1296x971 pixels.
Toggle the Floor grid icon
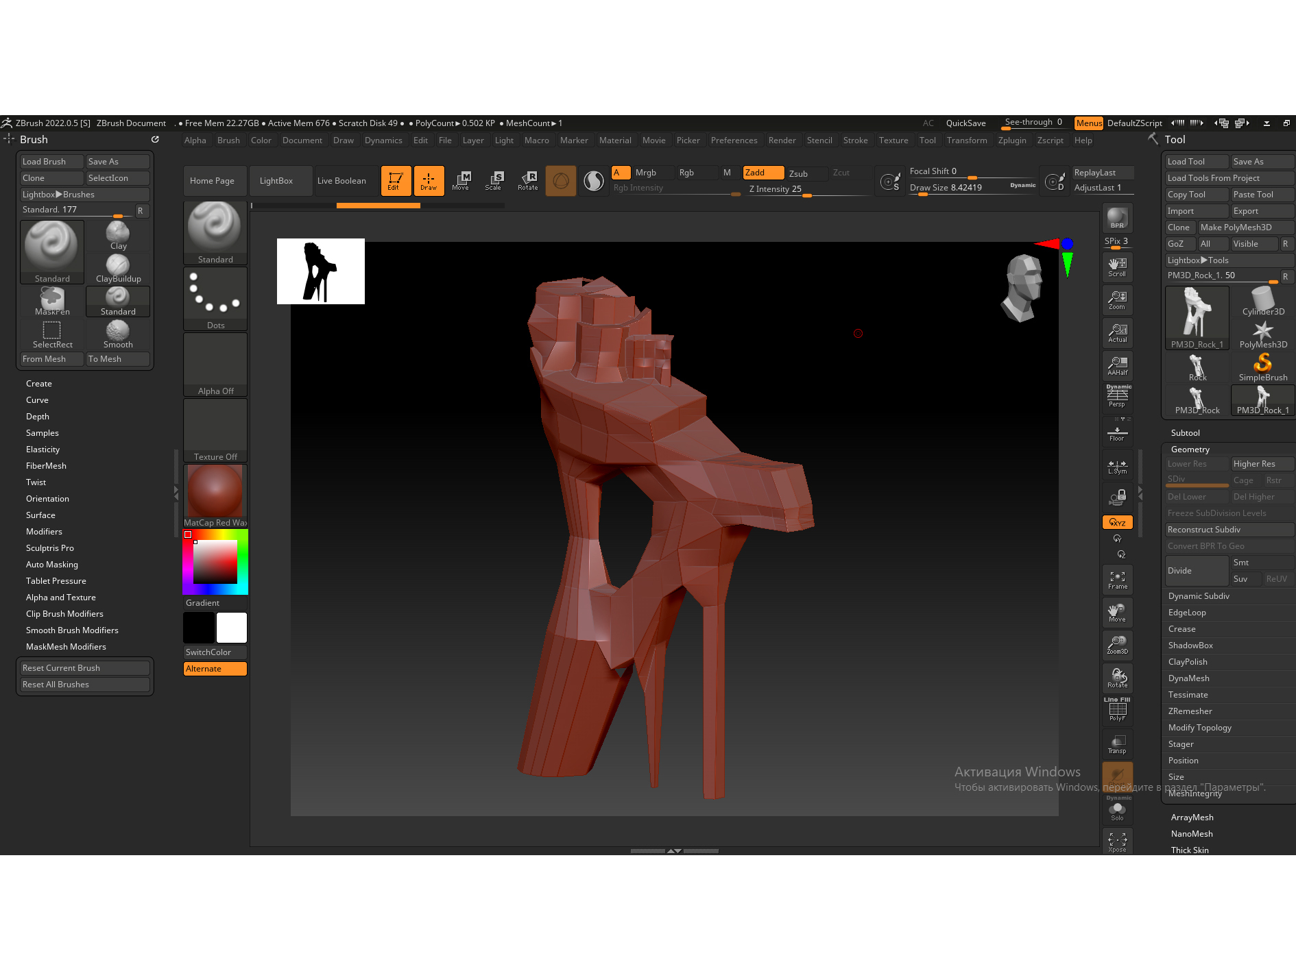[1117, 433]
